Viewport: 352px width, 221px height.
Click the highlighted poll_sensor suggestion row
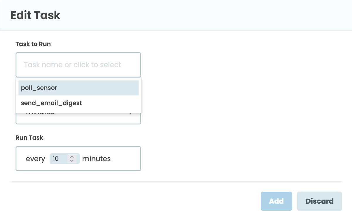[x=78, y=87]
